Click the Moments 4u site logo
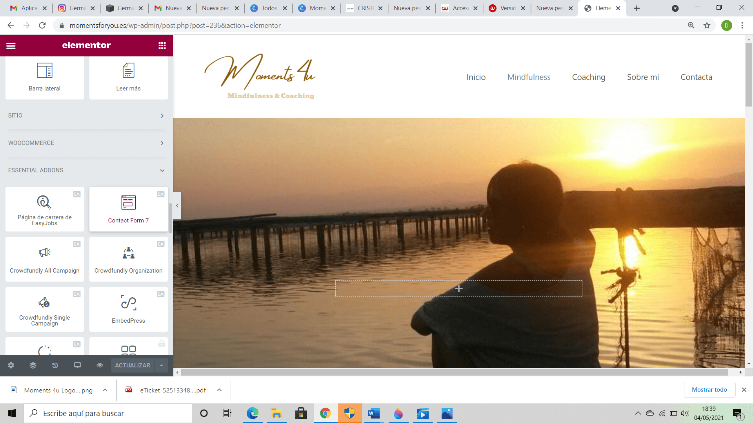This screenshot has width=753, height=423. (260, 76)
